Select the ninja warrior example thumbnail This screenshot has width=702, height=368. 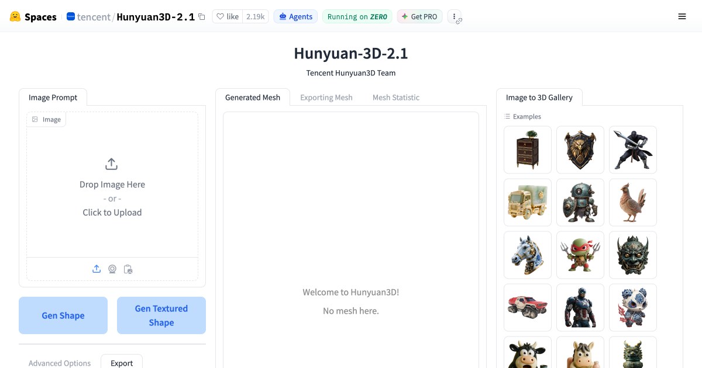[633, 150]
